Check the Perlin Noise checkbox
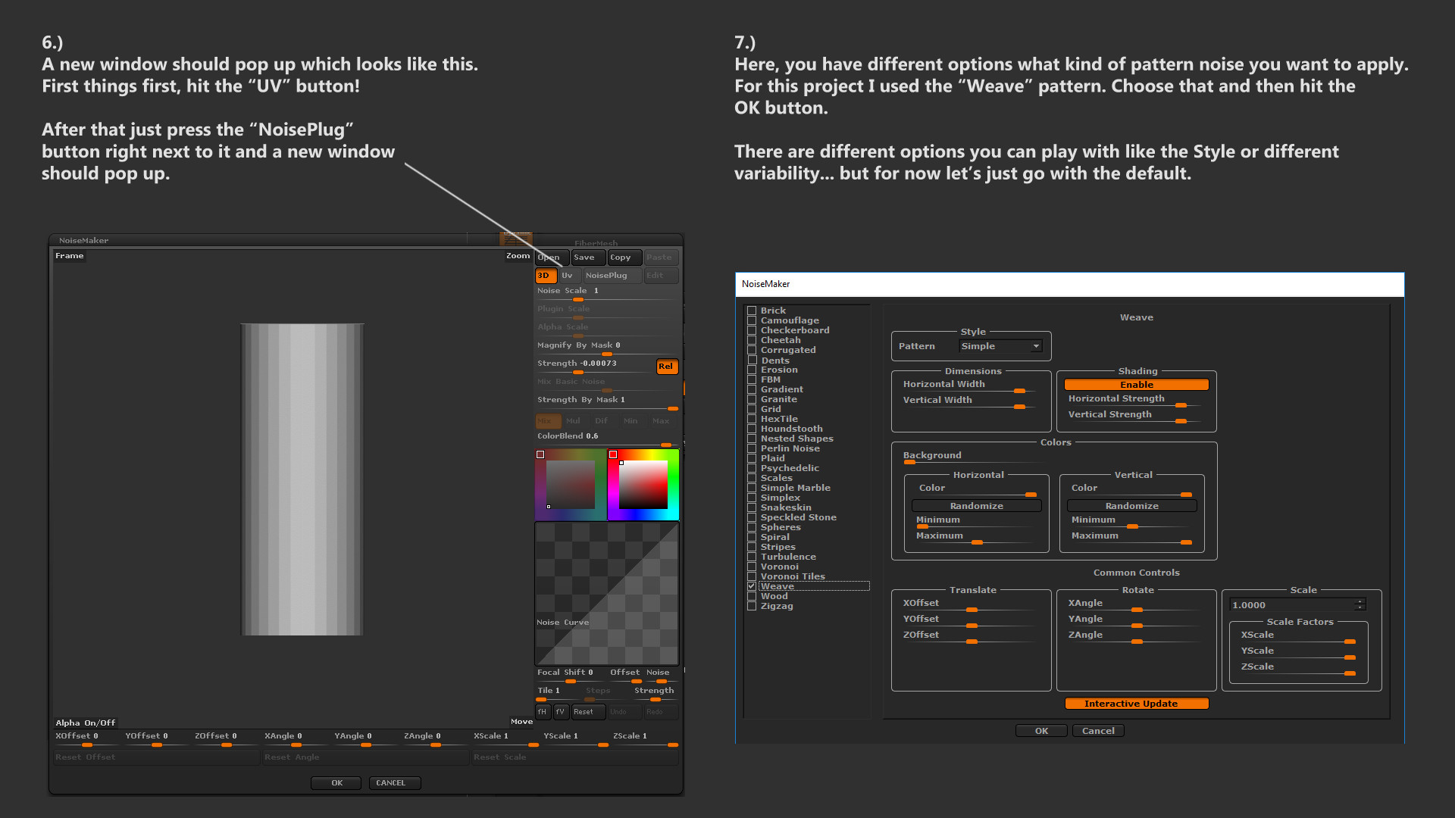Image resolution: width=1455 pixels, height=818 pixels. coord(752,448)
